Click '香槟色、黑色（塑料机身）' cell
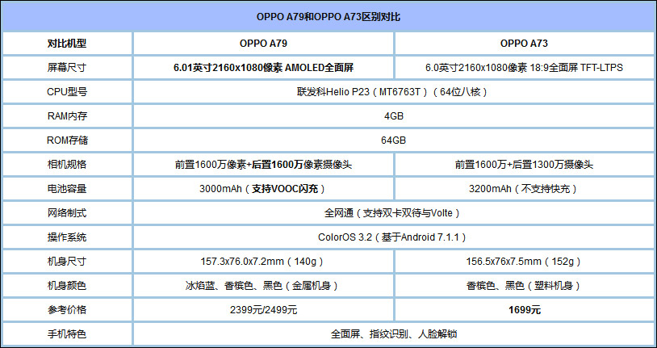The image size is (657, 348). click(525, 287)
